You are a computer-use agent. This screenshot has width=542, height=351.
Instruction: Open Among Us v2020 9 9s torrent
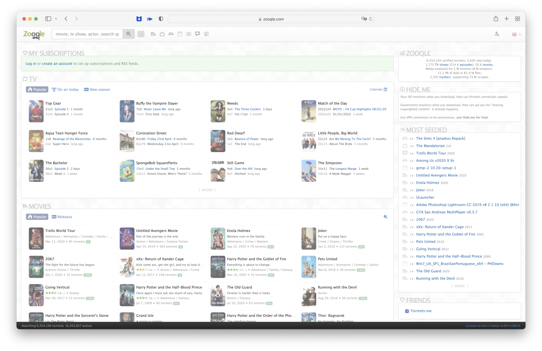tap(435, 161)
